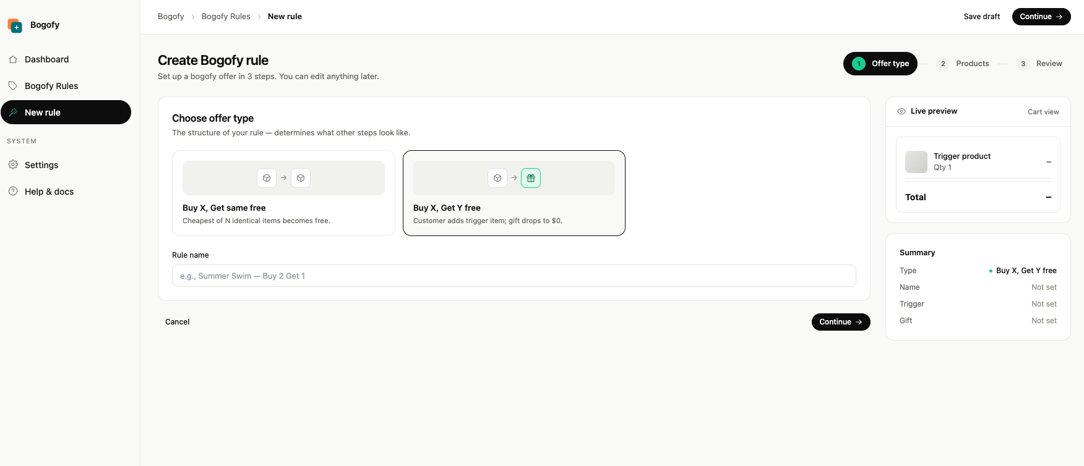Click the Gift 'Not set' summary value
This screenshot has height=466, width=1084.
tap(1044, 321)
